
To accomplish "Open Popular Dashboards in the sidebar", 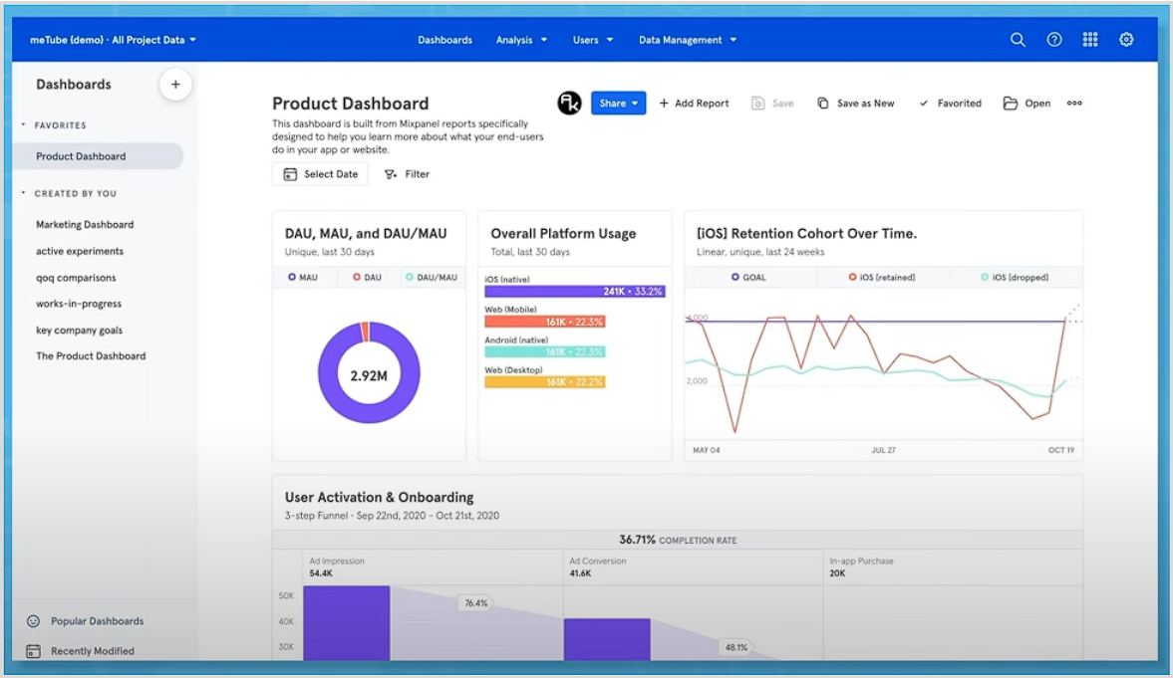I will coord(97,621).
